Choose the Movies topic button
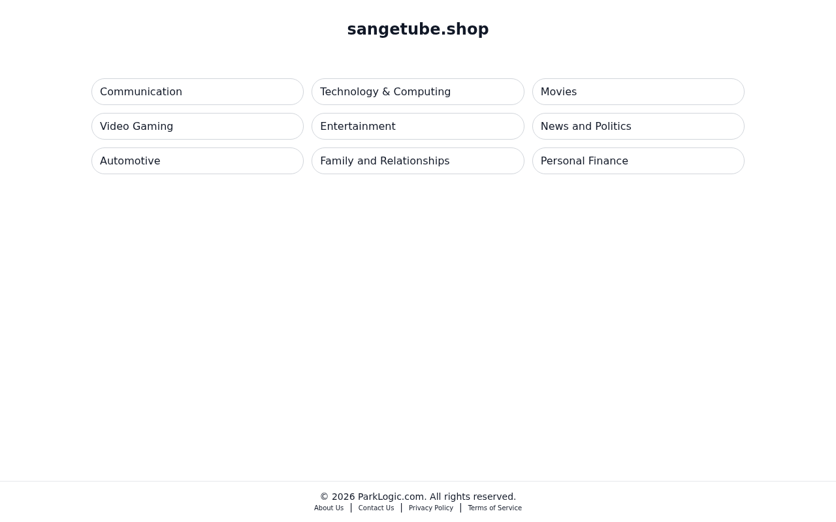This screenshot has height=522, width=836. pos(638,91)
